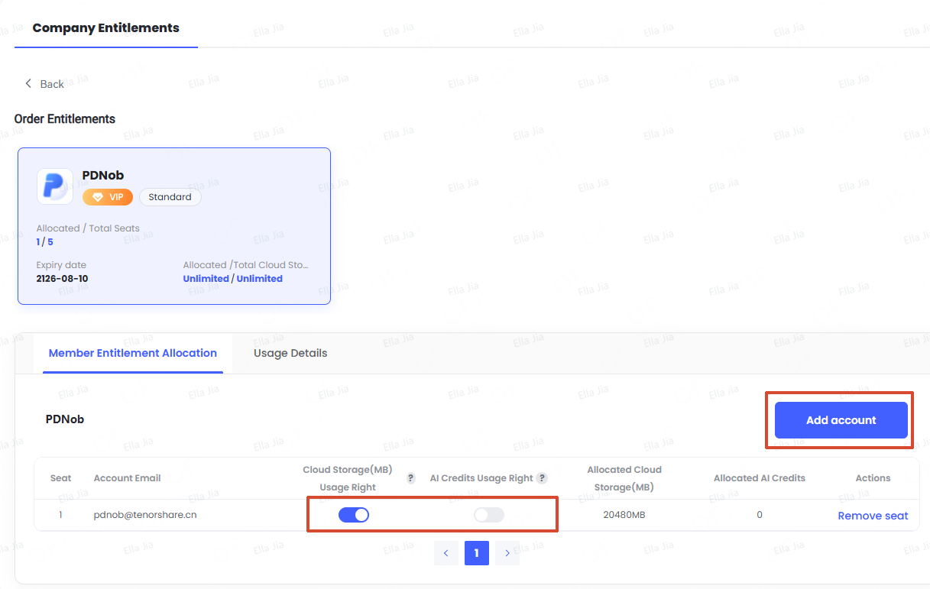930x589 pixels.
Task: Click the VIP diamond badge
Action: 108,197
